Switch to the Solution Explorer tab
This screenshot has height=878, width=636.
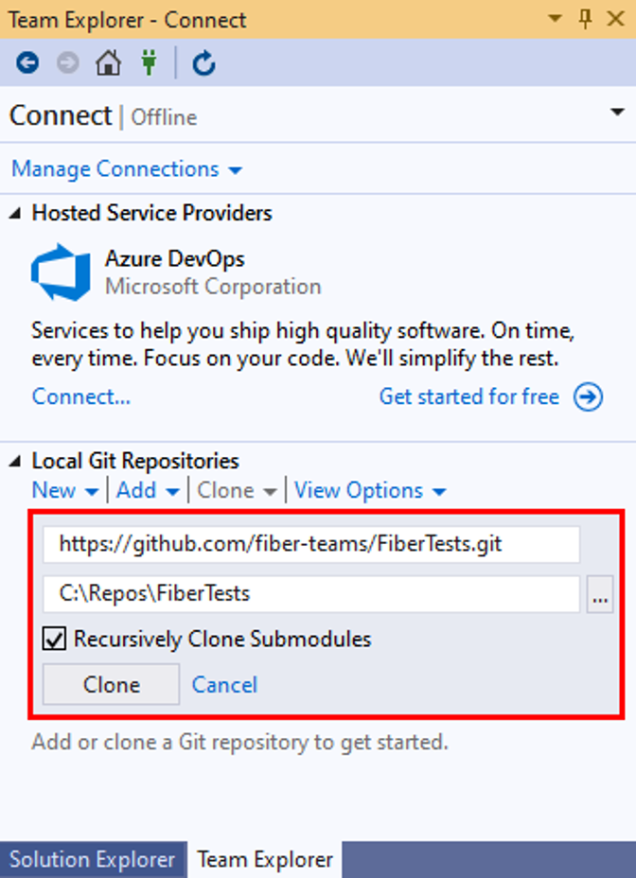[93, 859]
